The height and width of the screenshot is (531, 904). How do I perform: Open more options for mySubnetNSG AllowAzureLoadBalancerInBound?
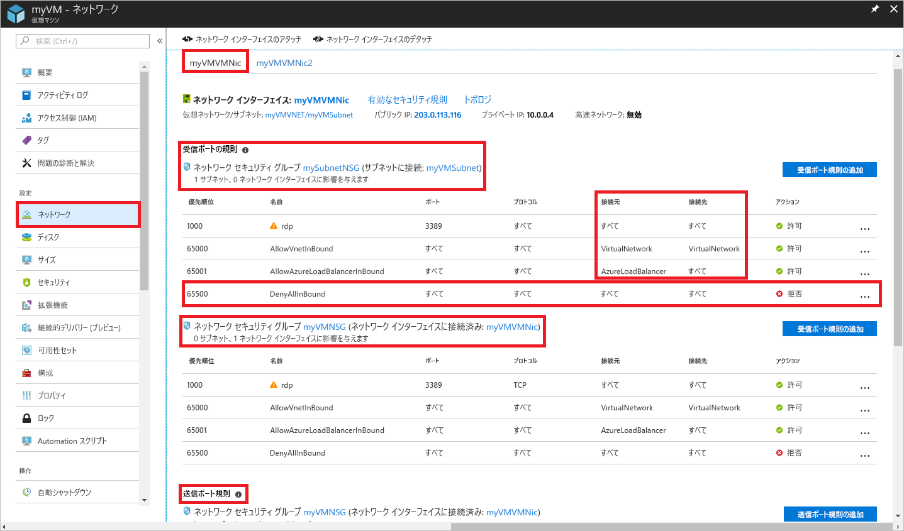pyautogui.click(x=865, y=274)
